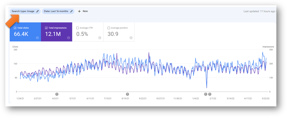Open the Search type: Image chip
The height and width of the screenshot is (117, 287).
(25, 11)
